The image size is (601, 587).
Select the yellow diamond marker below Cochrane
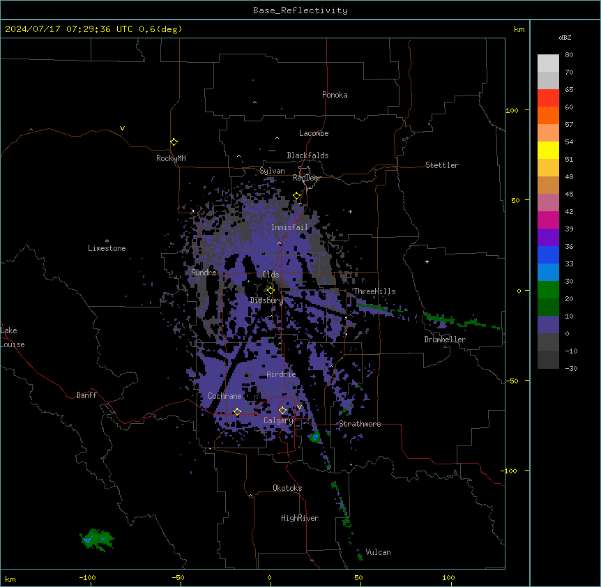(237, 412)
